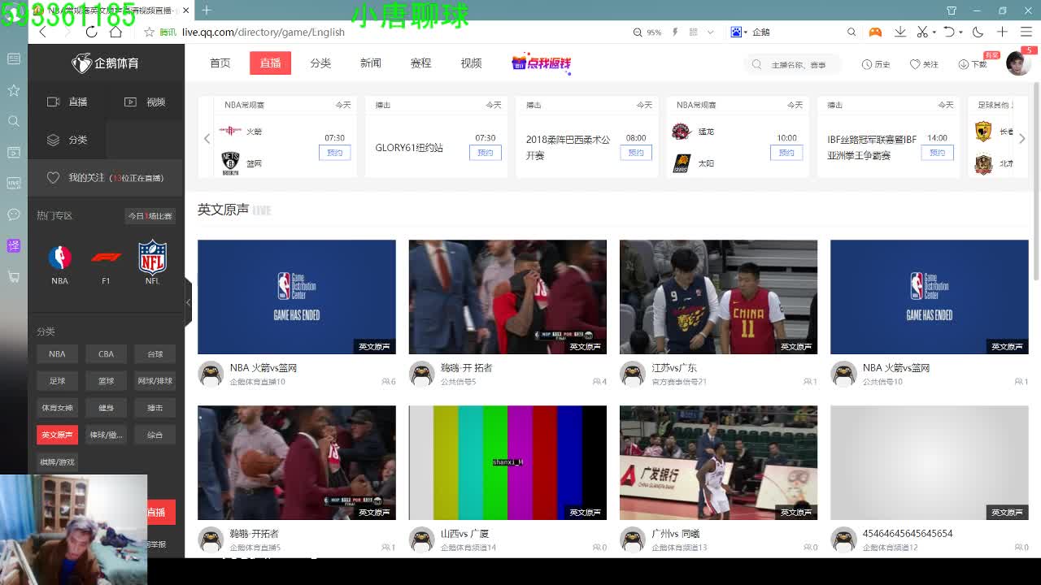The image size is (1041, 585).
Task: Go to browser home page icon
Action: [115, 32]
